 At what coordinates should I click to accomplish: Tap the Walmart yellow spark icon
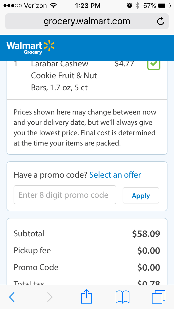pos(49,46)
